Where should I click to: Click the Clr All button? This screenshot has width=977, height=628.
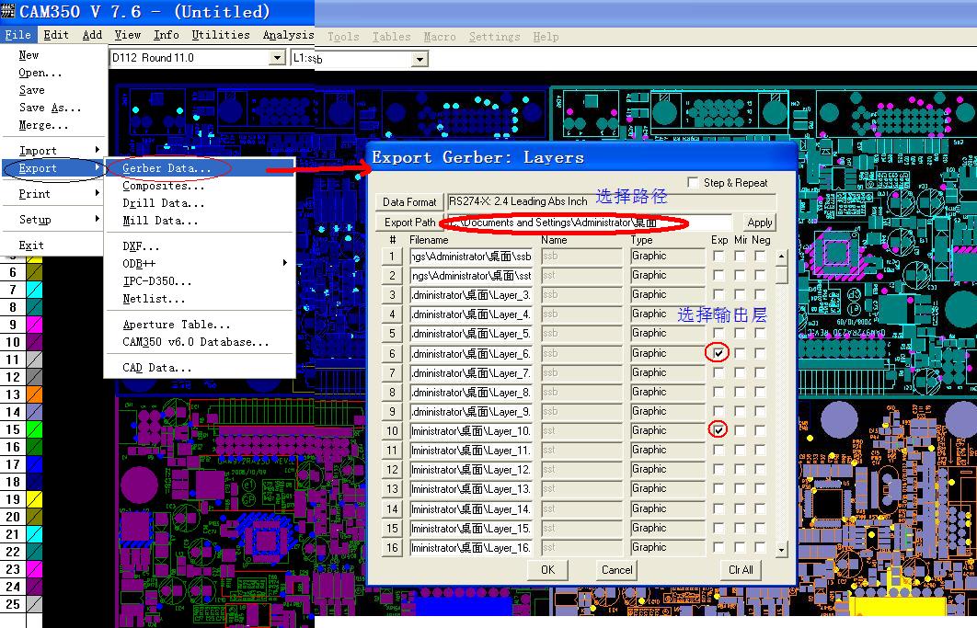(741, 569)
